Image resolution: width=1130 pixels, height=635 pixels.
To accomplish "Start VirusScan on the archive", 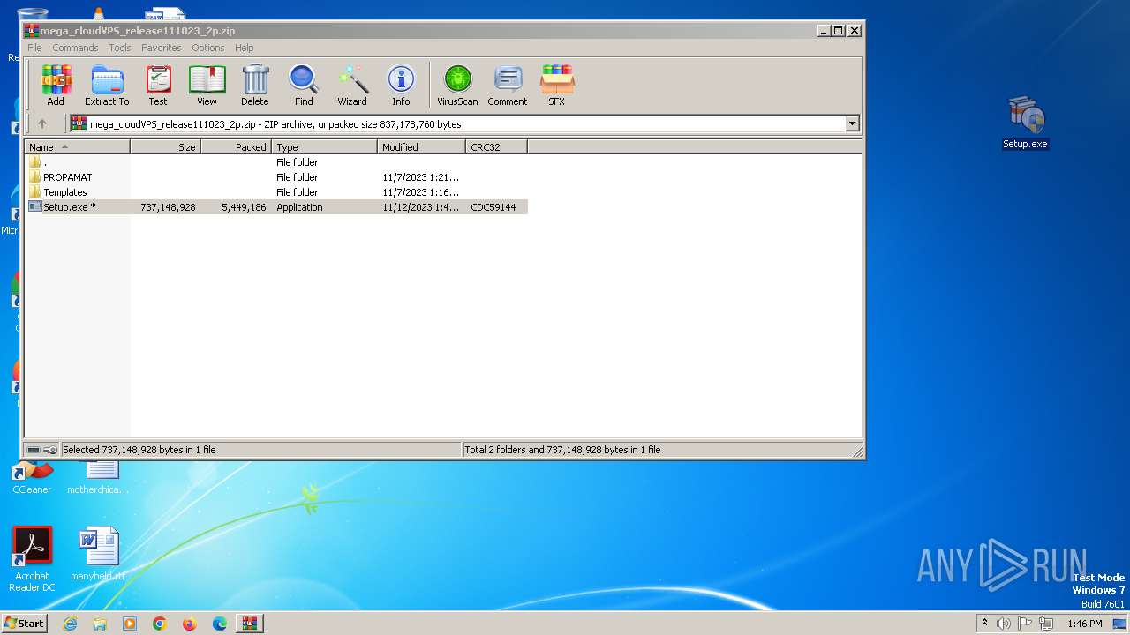I will (x=457, y=86).
